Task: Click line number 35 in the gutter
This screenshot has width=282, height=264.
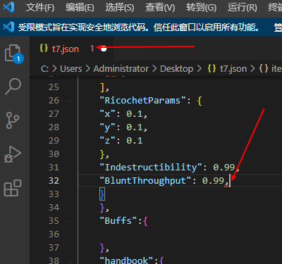Action: pyautogui.click(x=54, y=221)
